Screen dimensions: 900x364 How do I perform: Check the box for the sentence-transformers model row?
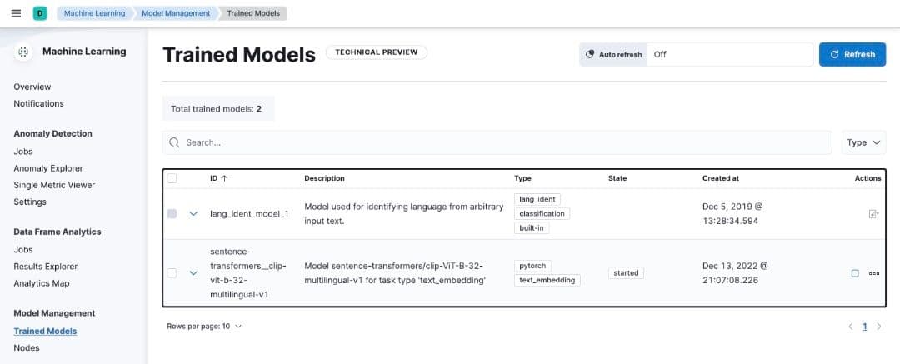[172, 273]
